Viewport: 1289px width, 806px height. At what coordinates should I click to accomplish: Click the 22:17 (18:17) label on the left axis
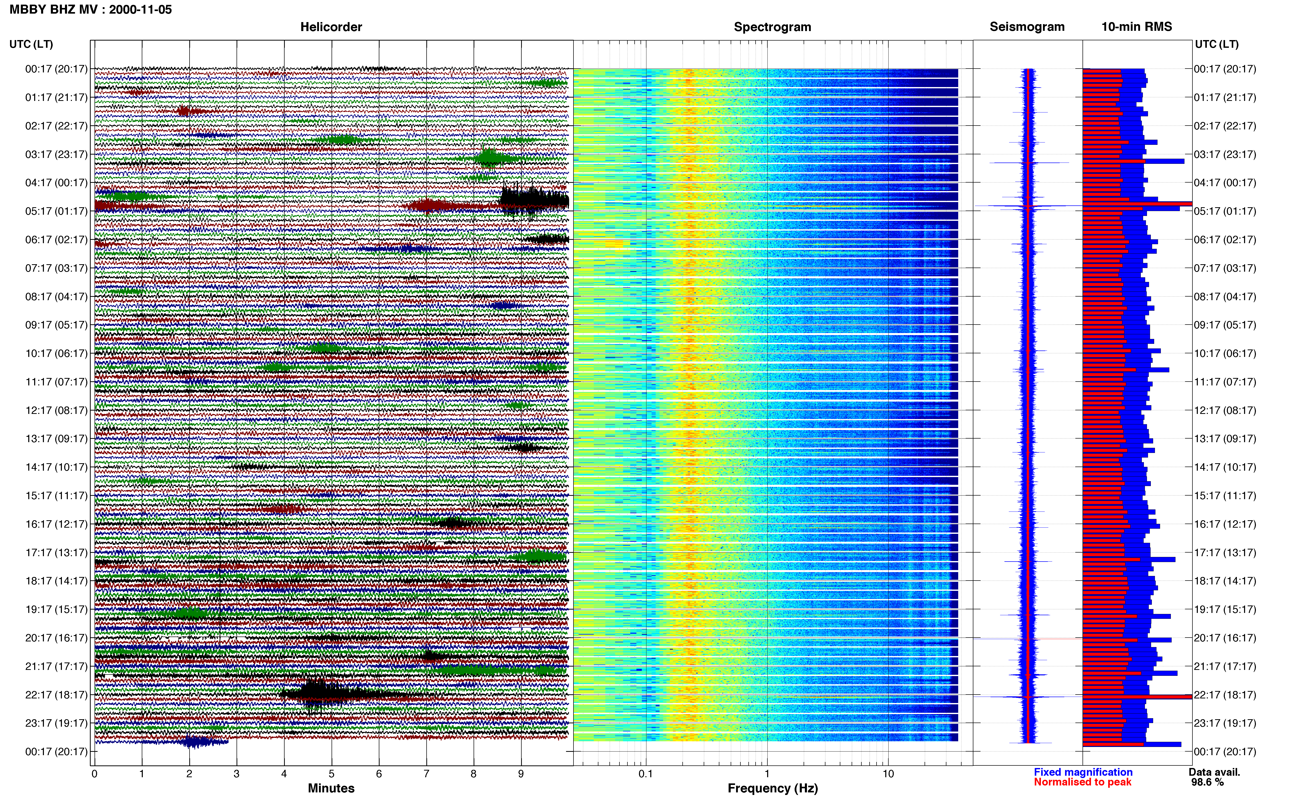click(x=56, y=695)
